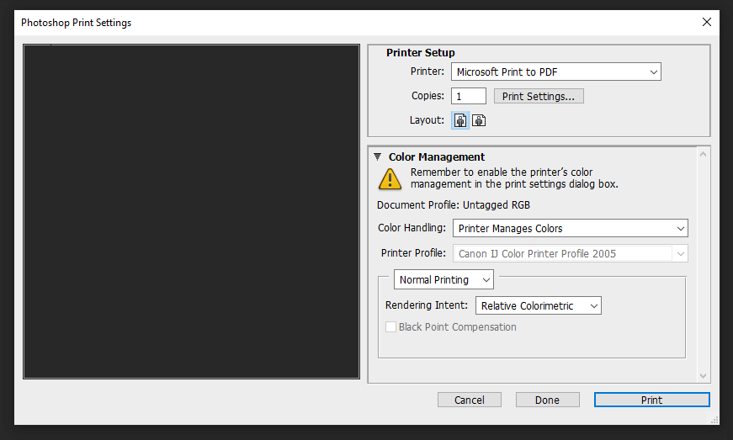Open the Color Handling dropdown
The image size is (733, 440).
coord(571,228)
